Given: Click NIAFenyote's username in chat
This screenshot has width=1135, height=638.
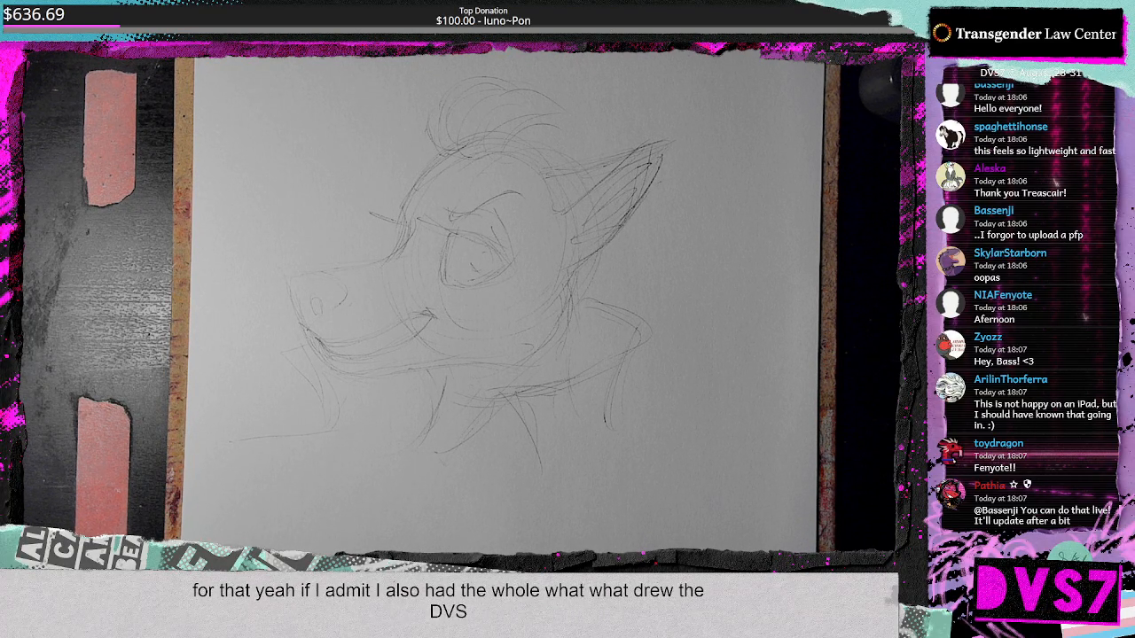Looking at the screenshot, I should [1003, 295].
